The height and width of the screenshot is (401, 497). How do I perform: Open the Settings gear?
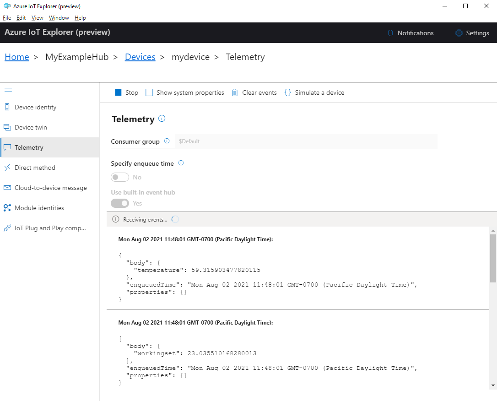(x=472, y=33)
